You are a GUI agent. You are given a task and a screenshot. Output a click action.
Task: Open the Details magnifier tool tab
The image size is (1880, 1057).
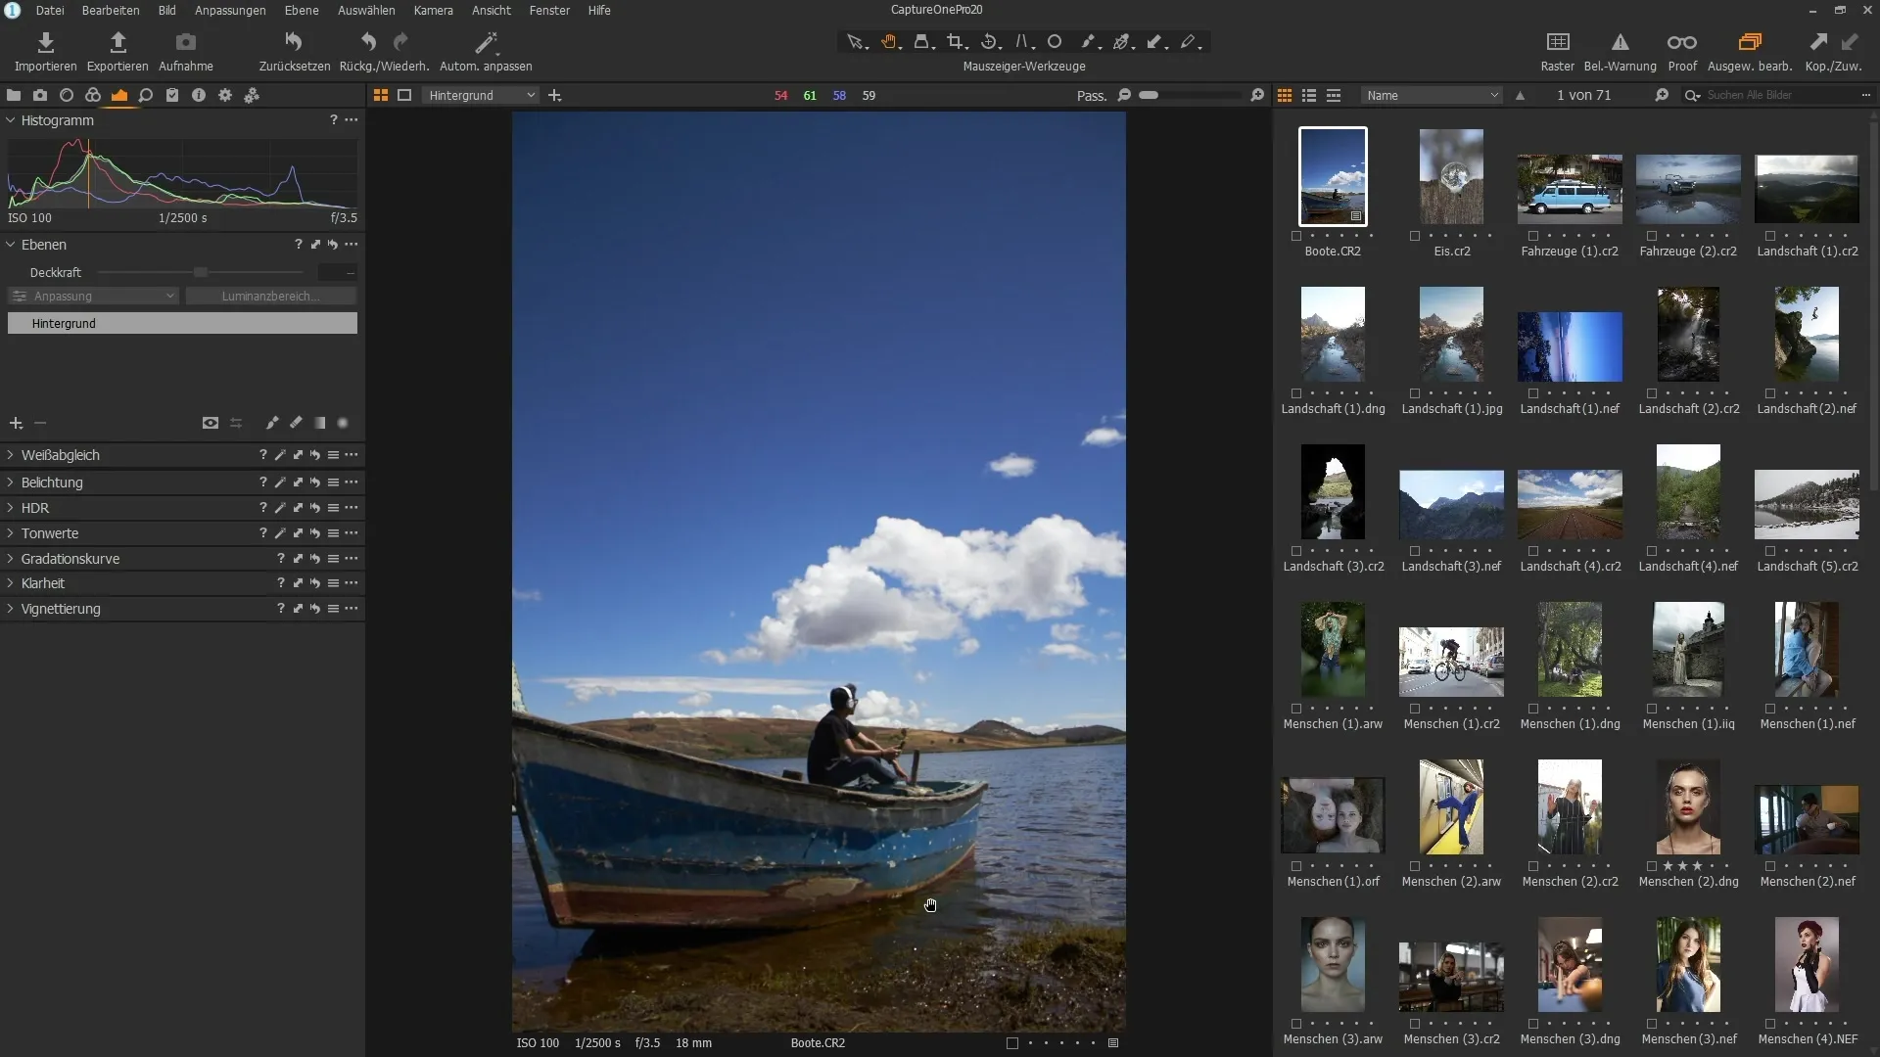[145, 95]
